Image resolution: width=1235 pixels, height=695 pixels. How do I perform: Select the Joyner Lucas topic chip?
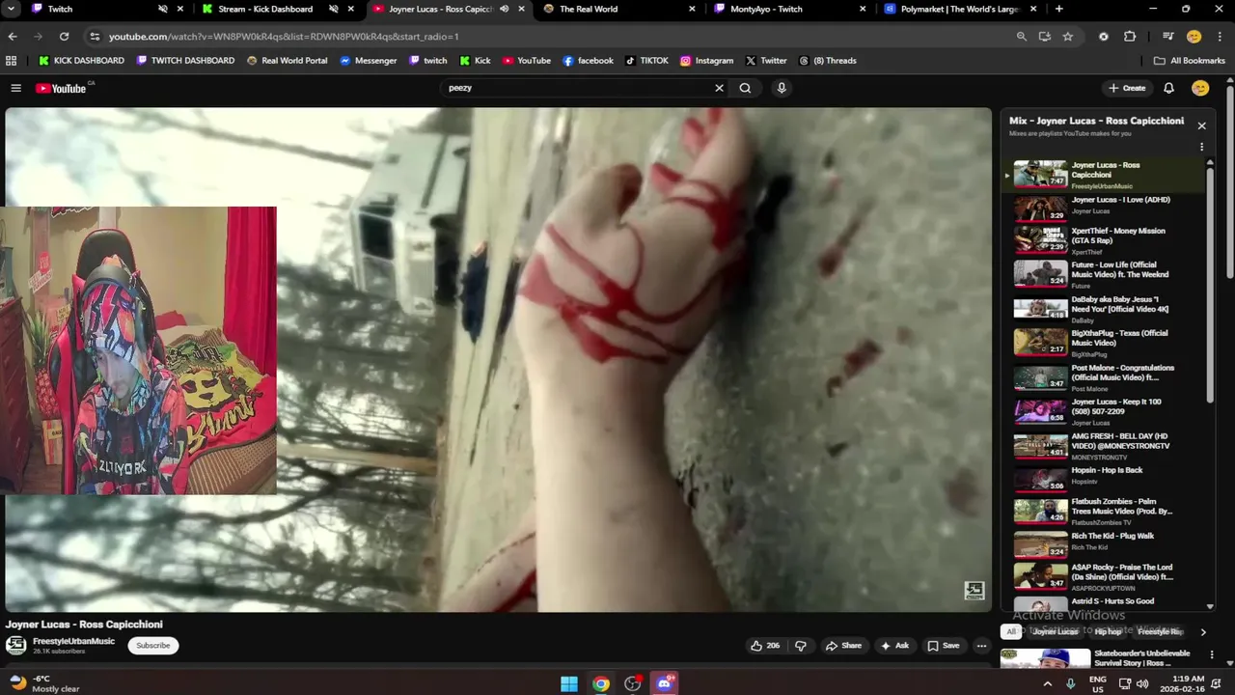pyautogui.click(x=1055, y=631)
